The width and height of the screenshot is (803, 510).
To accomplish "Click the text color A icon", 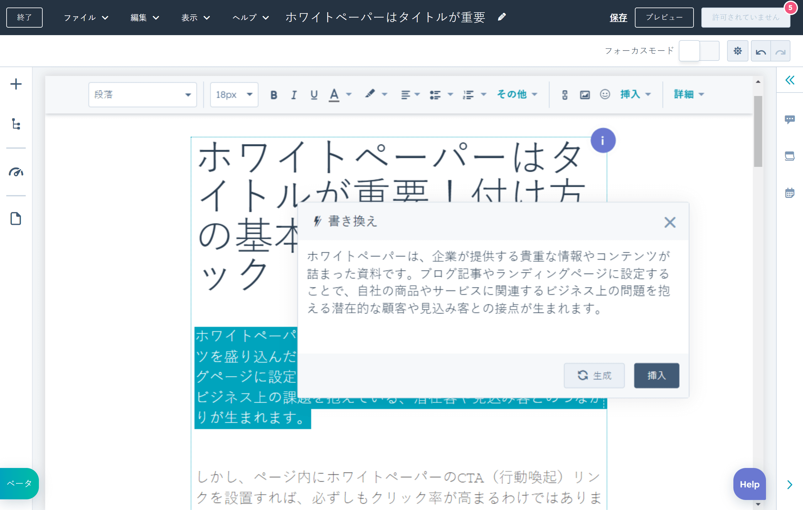I will pyautogui.click(x=334, y=95).
